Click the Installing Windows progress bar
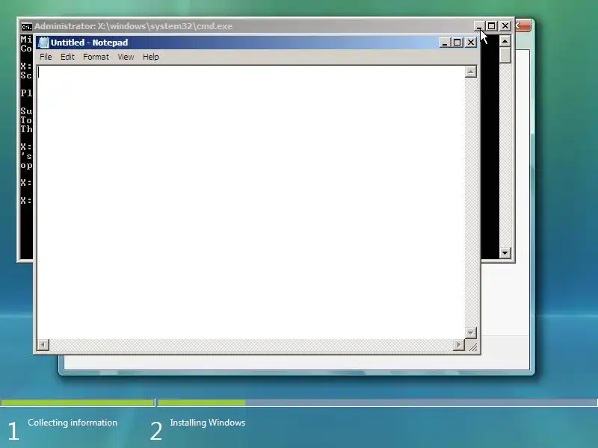The height and width of the screenshot is (448, 598). pyautogui.click(x=377, y=402)
